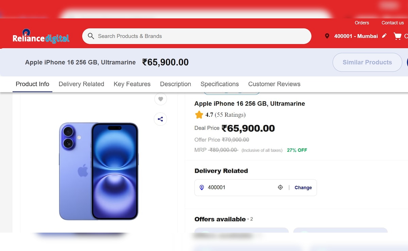Click the yellow rating star
This screenshot has width=408, height=251.
tap(199, 115)
